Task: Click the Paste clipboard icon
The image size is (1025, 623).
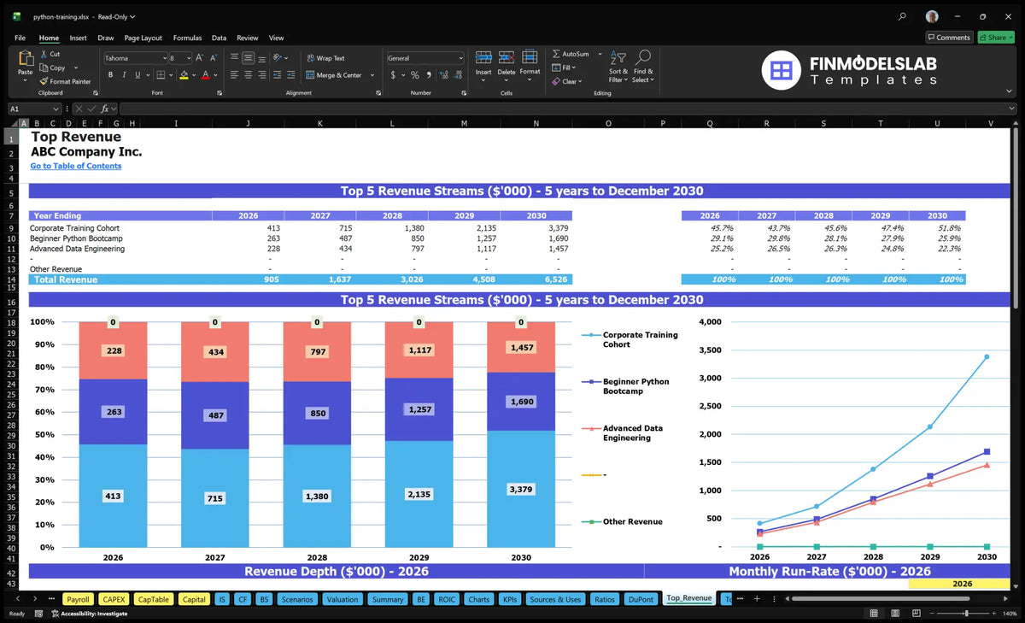Action: (25, 59)
